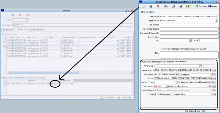Click the Italian flag IT language icon
This screenshot has width=220, height=113.
pyautogui.click(x=188, y=6)
